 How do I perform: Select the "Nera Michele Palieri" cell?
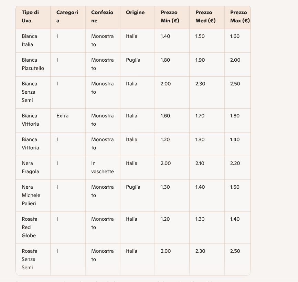31,195
